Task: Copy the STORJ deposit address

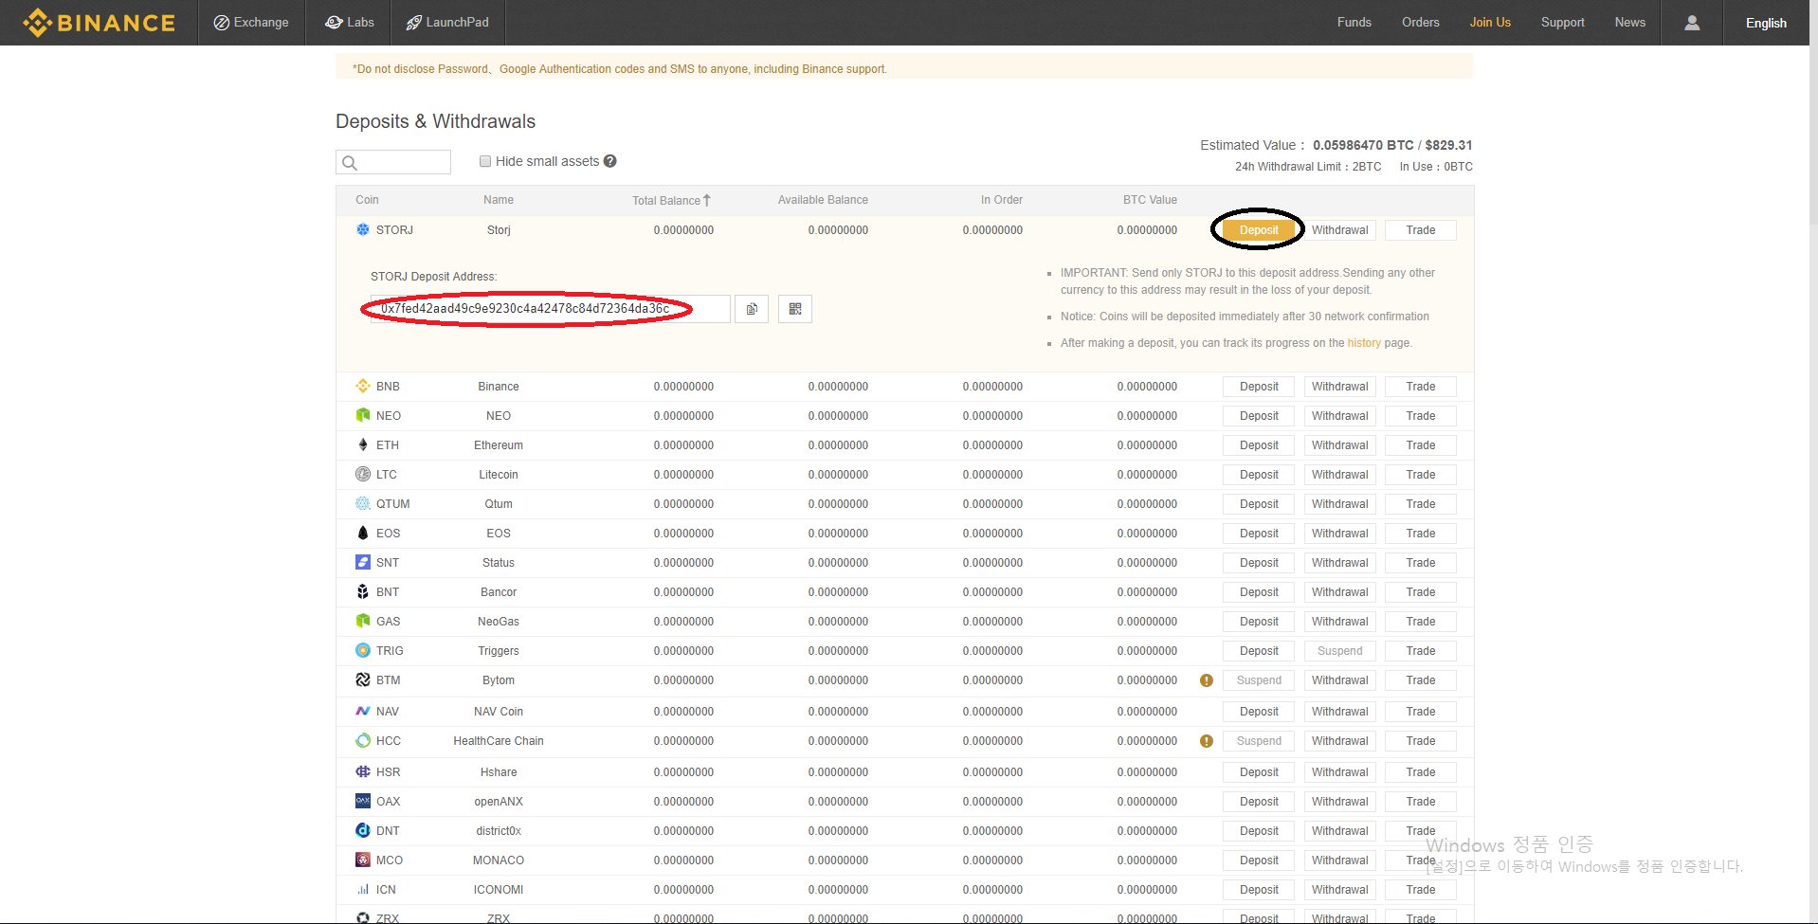Action: [x=752, y=309]
